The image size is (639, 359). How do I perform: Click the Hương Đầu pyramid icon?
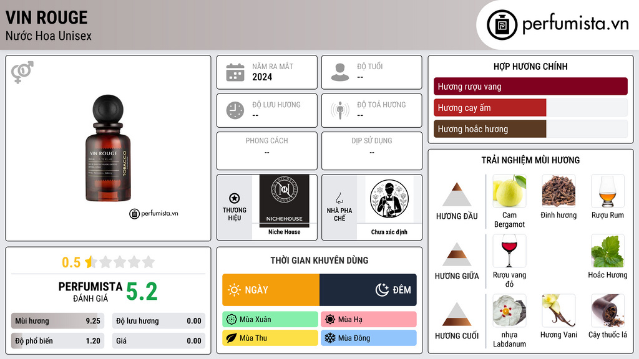coord(457,194)
